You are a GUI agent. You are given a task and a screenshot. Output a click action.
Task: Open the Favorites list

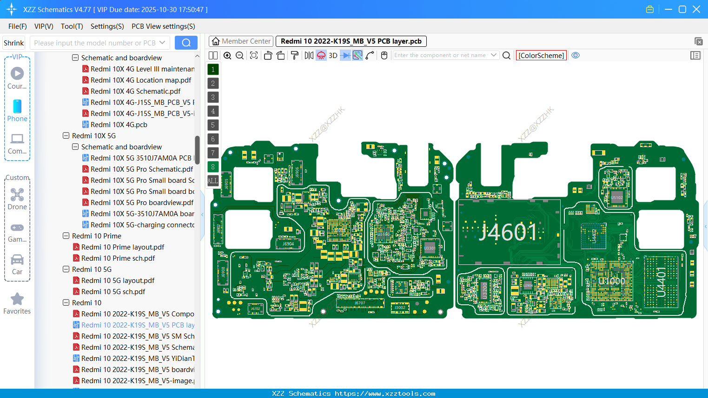(17, 303)
